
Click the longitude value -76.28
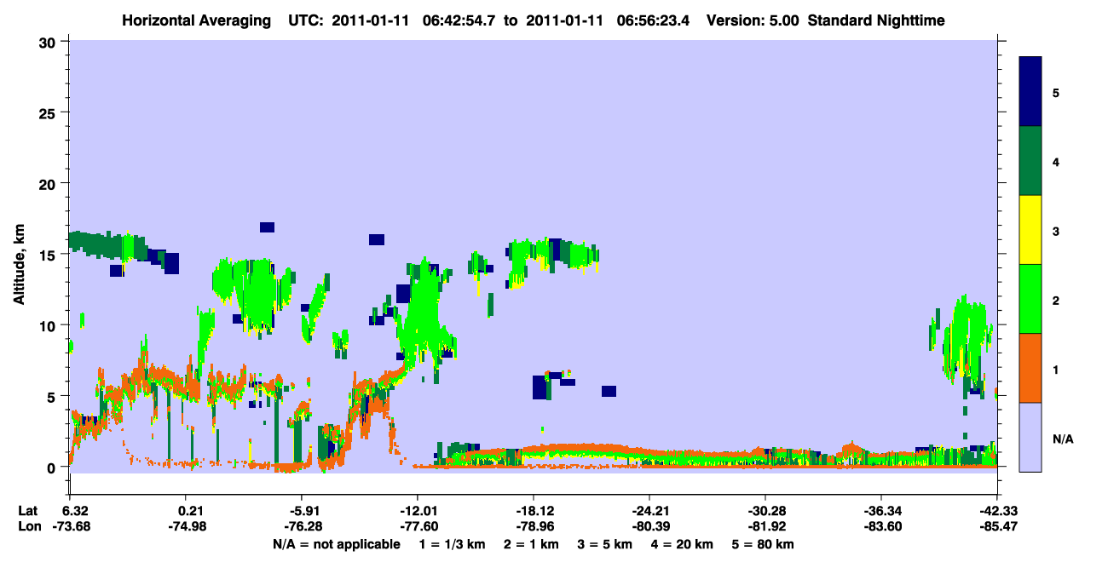[301, 526]
